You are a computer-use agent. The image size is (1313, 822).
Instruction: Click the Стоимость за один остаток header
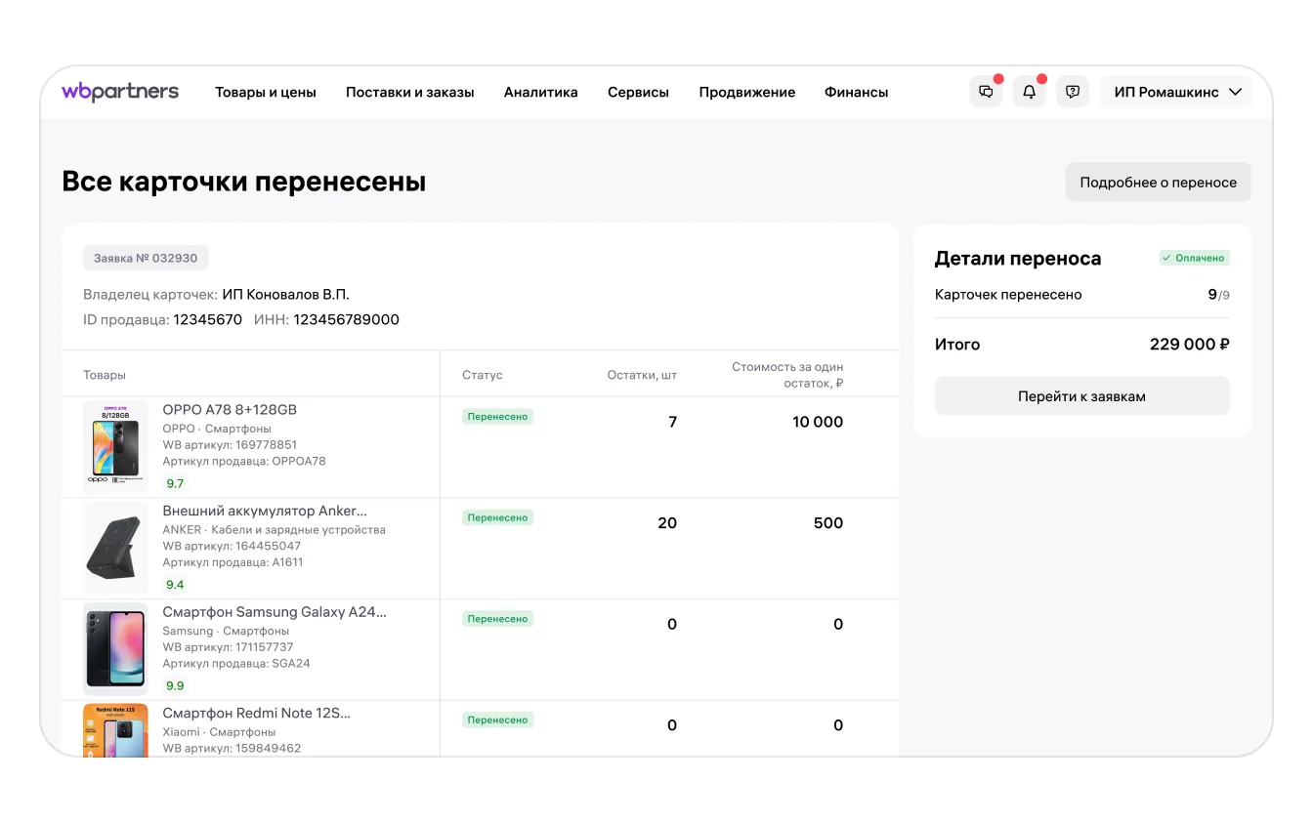point(787,375)
